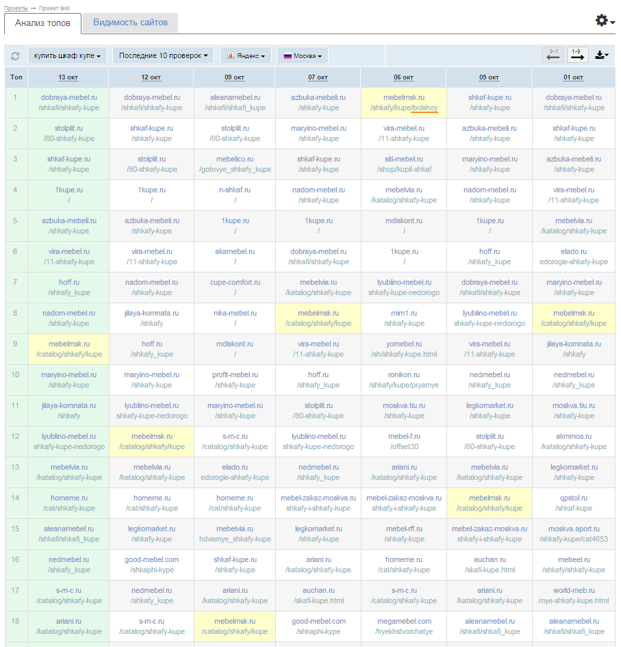Click mebel-rff.ru in row 15
Viewport: 621px width, 647px height.
point(404,529)
